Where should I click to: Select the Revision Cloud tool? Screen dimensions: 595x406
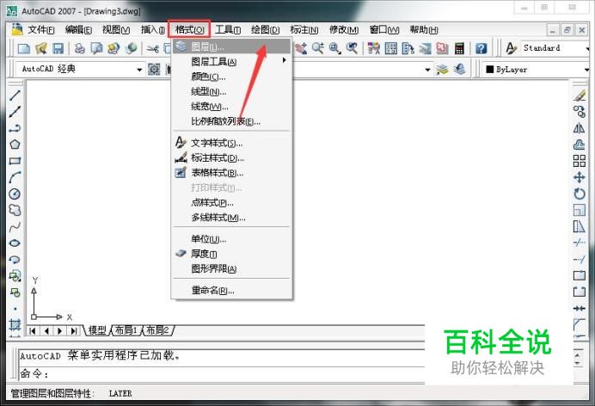(15, 210)
